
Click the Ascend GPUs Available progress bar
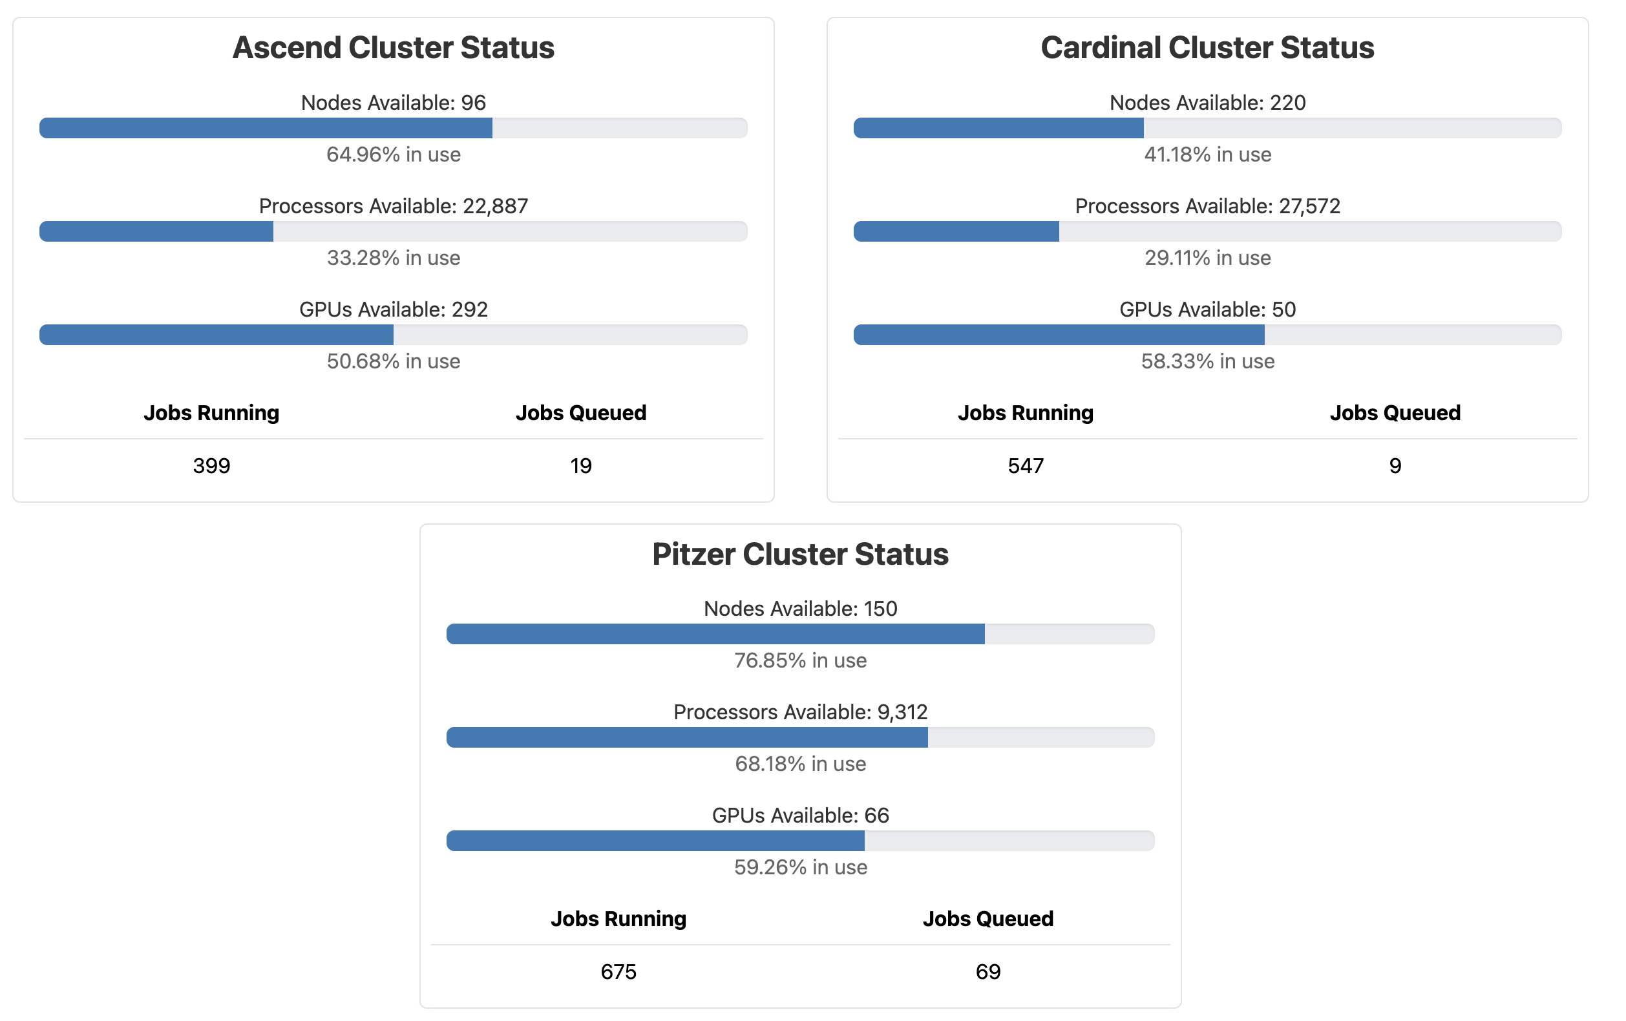pyautogui.click(x=393, y=335)
